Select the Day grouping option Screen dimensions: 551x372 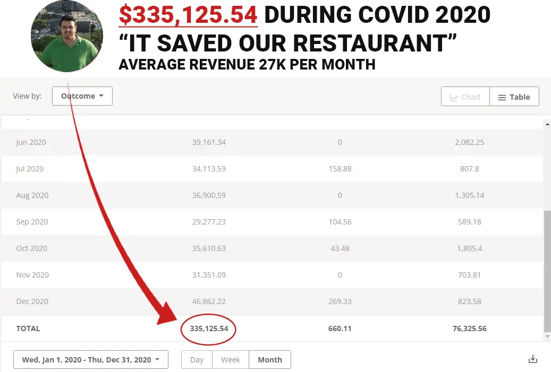[x=197, y=359]
